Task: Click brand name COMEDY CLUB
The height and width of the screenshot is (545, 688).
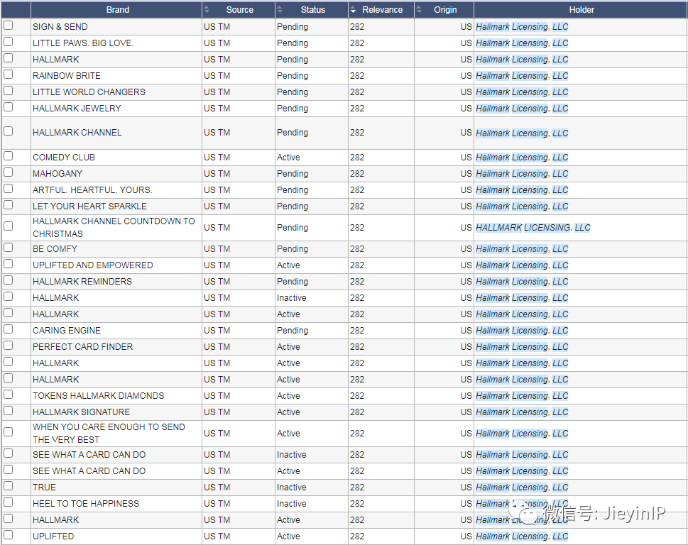Action: pos(64,158)
